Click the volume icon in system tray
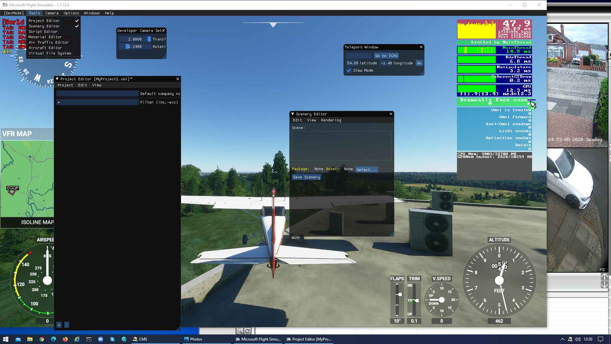The image size is (611, 344). (578, 339)
